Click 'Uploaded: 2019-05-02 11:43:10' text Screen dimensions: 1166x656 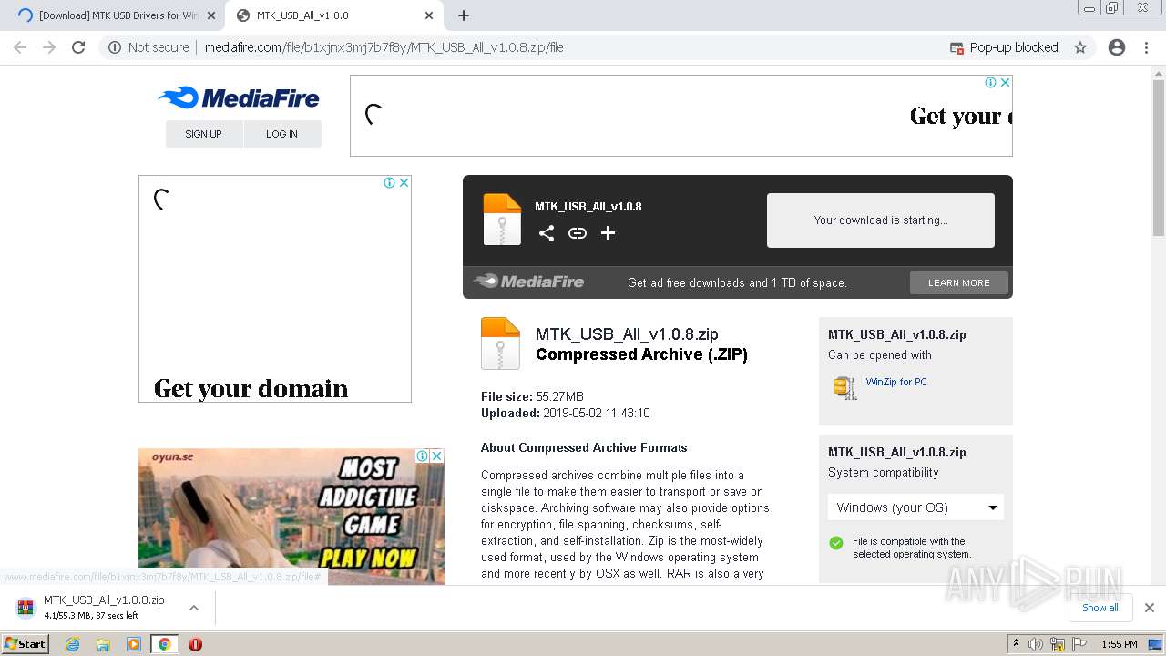[566, 413]
